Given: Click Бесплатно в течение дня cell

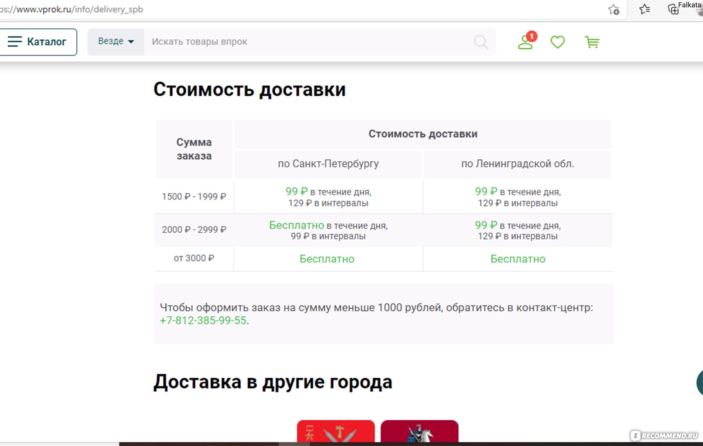Looking at the screenshot, I should click(x=328, y=230).
